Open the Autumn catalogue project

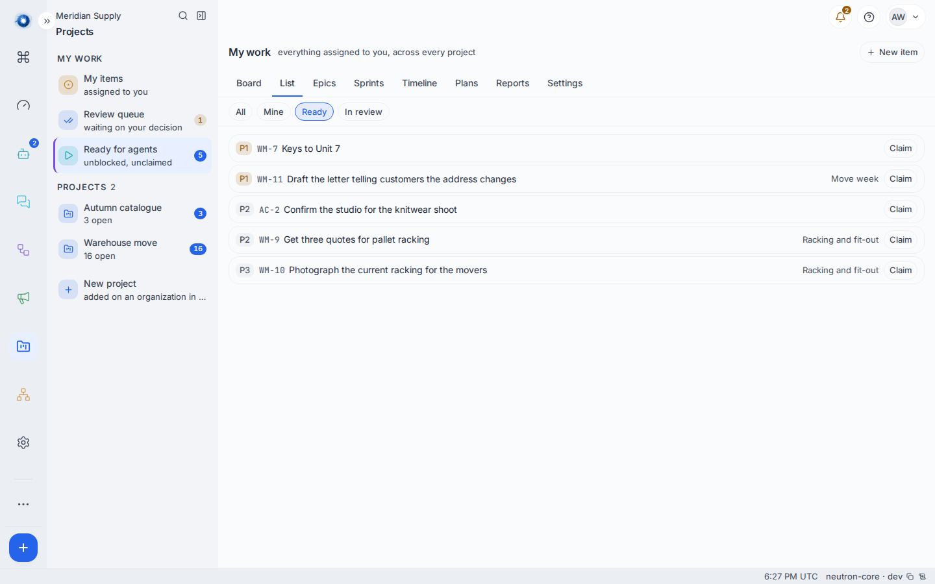(x=132, y=213)
